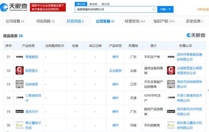
Task: Click the 云南 location cell
Action: coord(133,70)
